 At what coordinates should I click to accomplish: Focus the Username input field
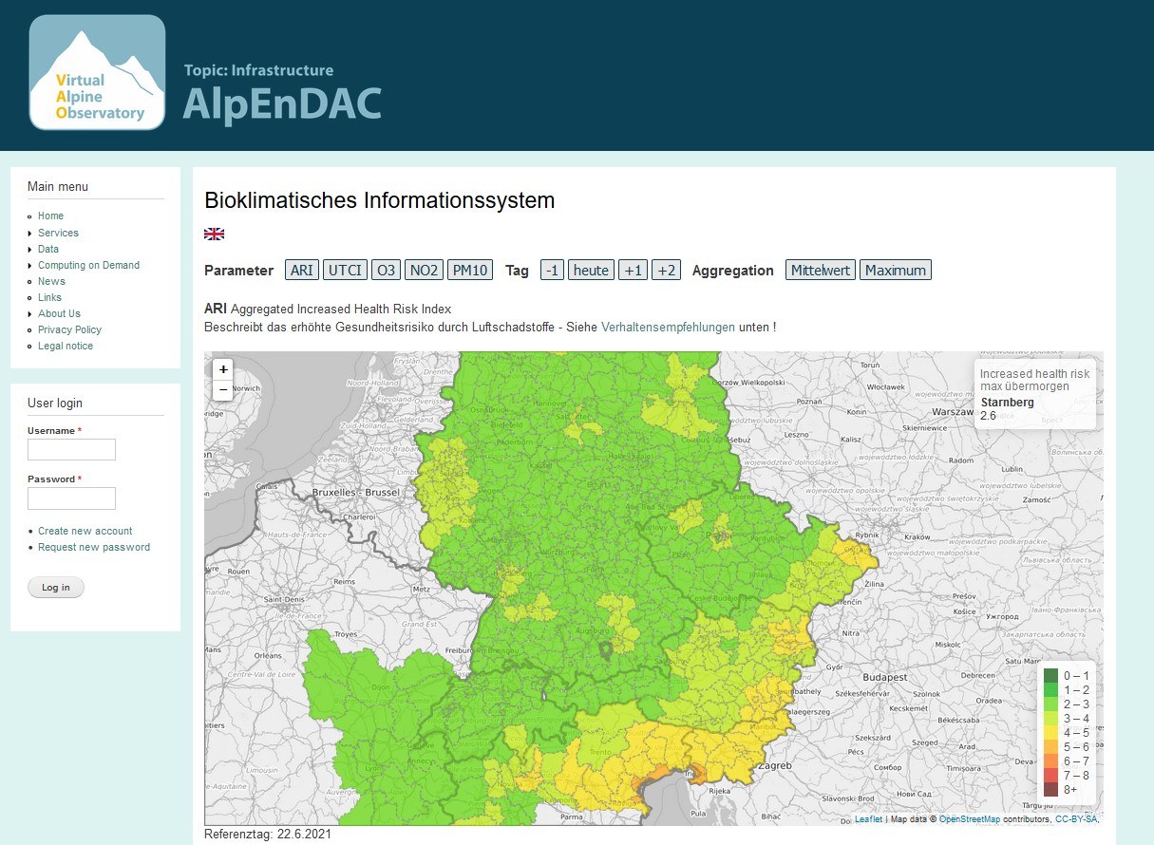(71, 449)
